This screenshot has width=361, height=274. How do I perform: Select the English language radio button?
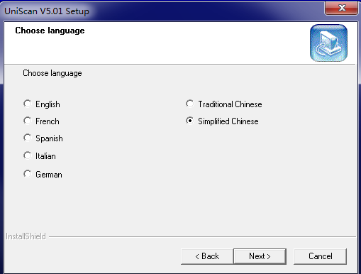(x=27, y=104)
